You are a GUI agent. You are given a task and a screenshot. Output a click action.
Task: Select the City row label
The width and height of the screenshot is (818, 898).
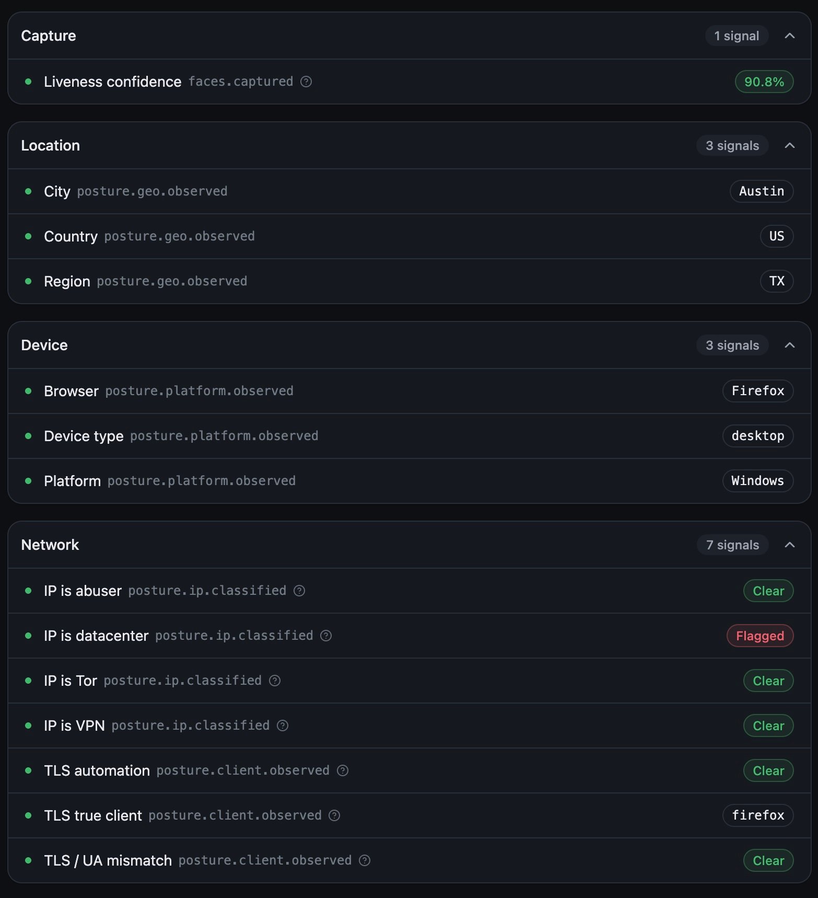click(x=57, y=191)
